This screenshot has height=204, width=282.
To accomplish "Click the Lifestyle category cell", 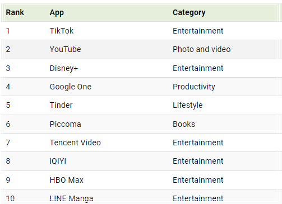I will tap(188, 105).
